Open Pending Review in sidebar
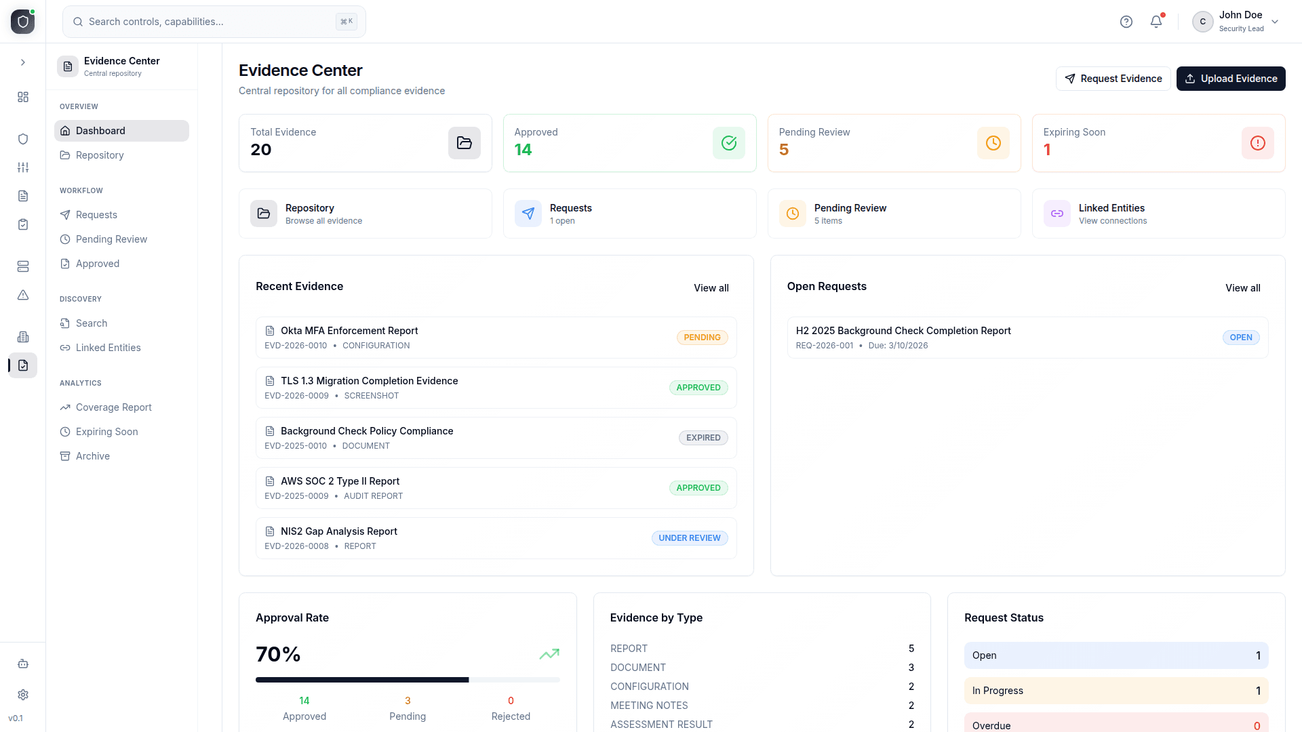The width and height of the screenshot is (1302, 732). (111, 239)
